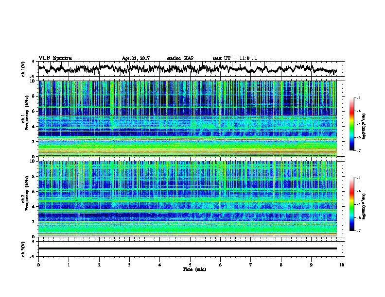Click the log(PSD) units label beside the ch.2 color bar
Viewport: 385px width, 297px height.
pos(364,206)
